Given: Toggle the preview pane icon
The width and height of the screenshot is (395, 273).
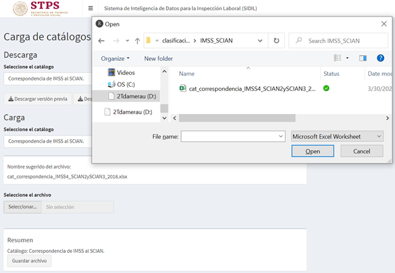Looking at the screenshot, I should pos(363,58).
